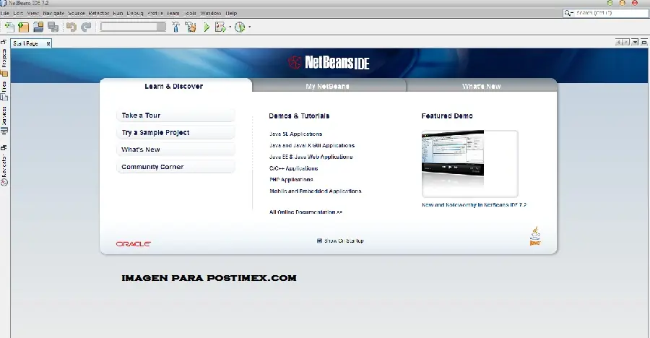Run the project with green play icon
Image resolution: width=650 pixels, height=338 pixels.
point(207,27)
